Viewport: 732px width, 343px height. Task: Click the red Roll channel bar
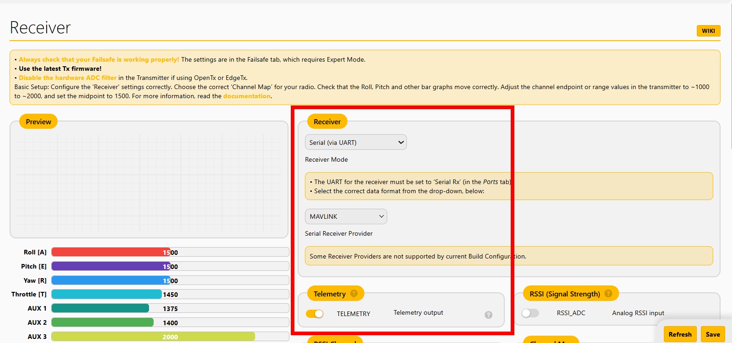coord(110,252)
